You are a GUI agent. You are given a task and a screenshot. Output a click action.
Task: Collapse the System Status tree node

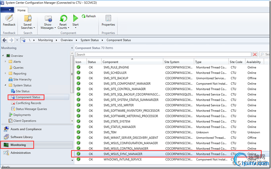coord(5,85)
